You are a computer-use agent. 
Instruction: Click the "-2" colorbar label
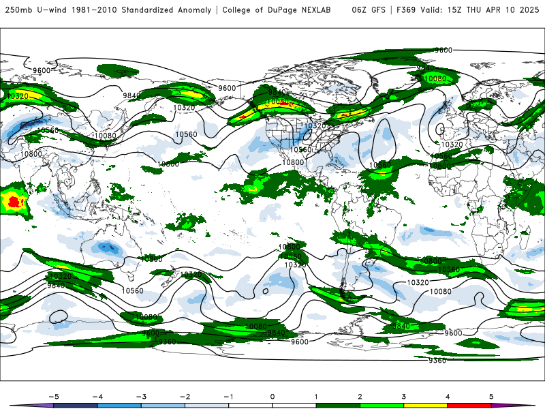pyautogui.click(x=185, y=397)
